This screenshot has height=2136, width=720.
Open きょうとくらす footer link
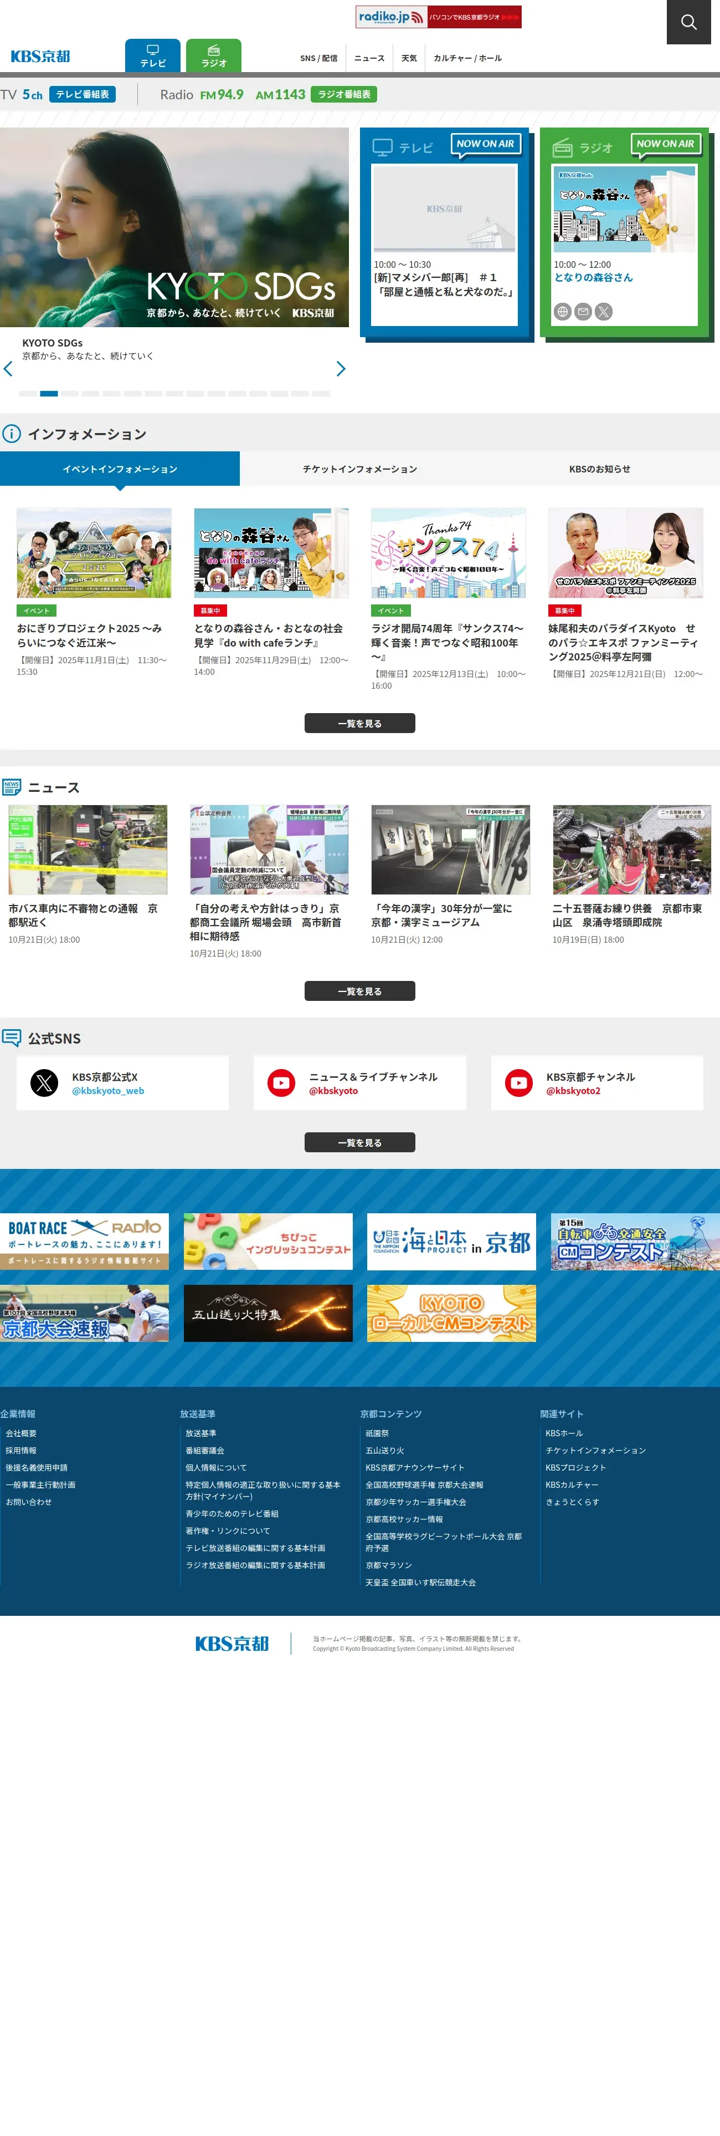point(573,1503)
